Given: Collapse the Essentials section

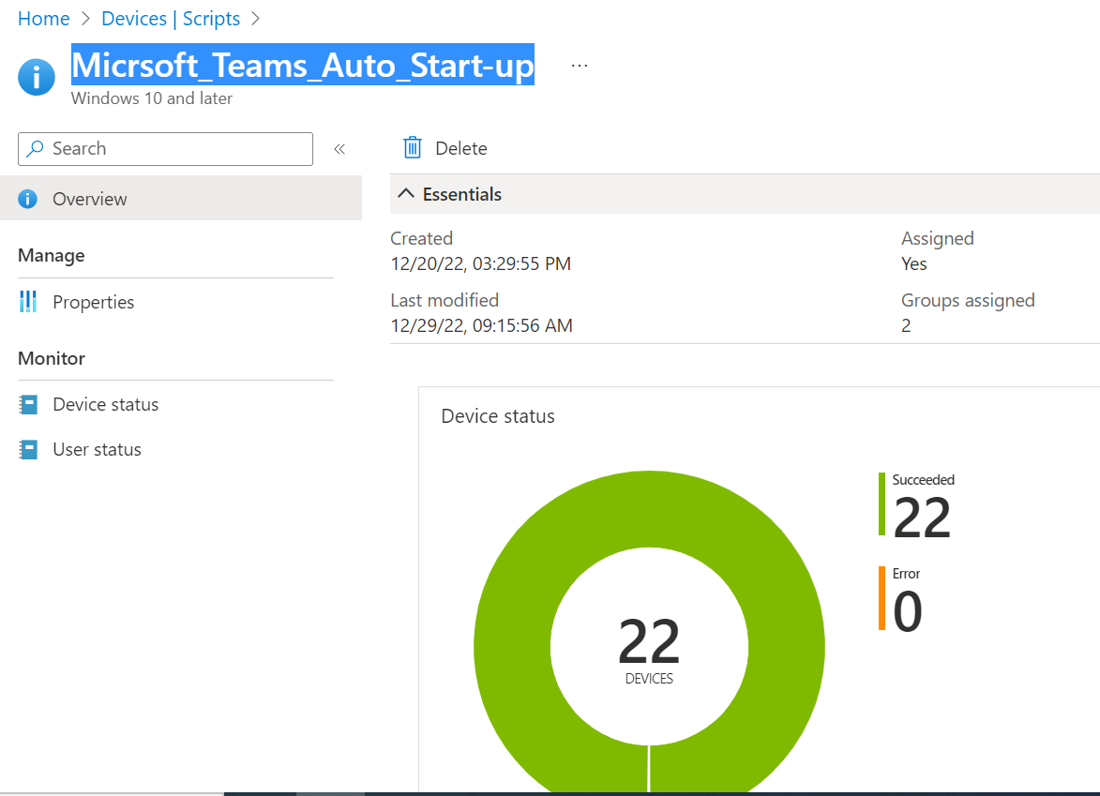Looking at the screenshot, I should tap(406, 193).
